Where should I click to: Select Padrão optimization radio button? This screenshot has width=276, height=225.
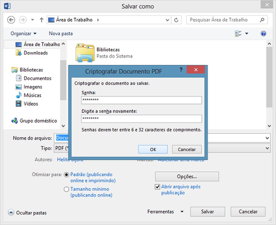tap(66, 175)
